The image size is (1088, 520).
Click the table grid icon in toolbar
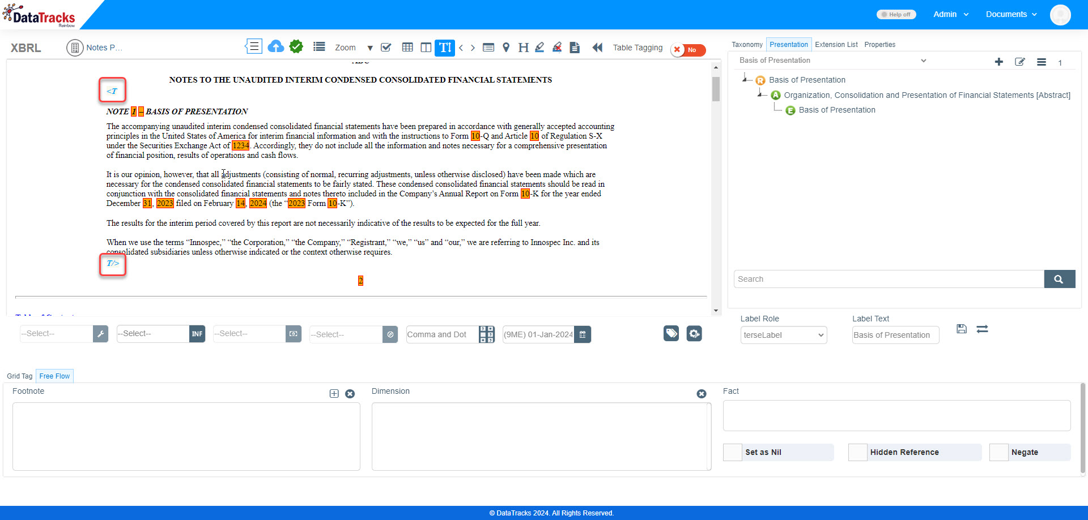click(x=407, y=47)
